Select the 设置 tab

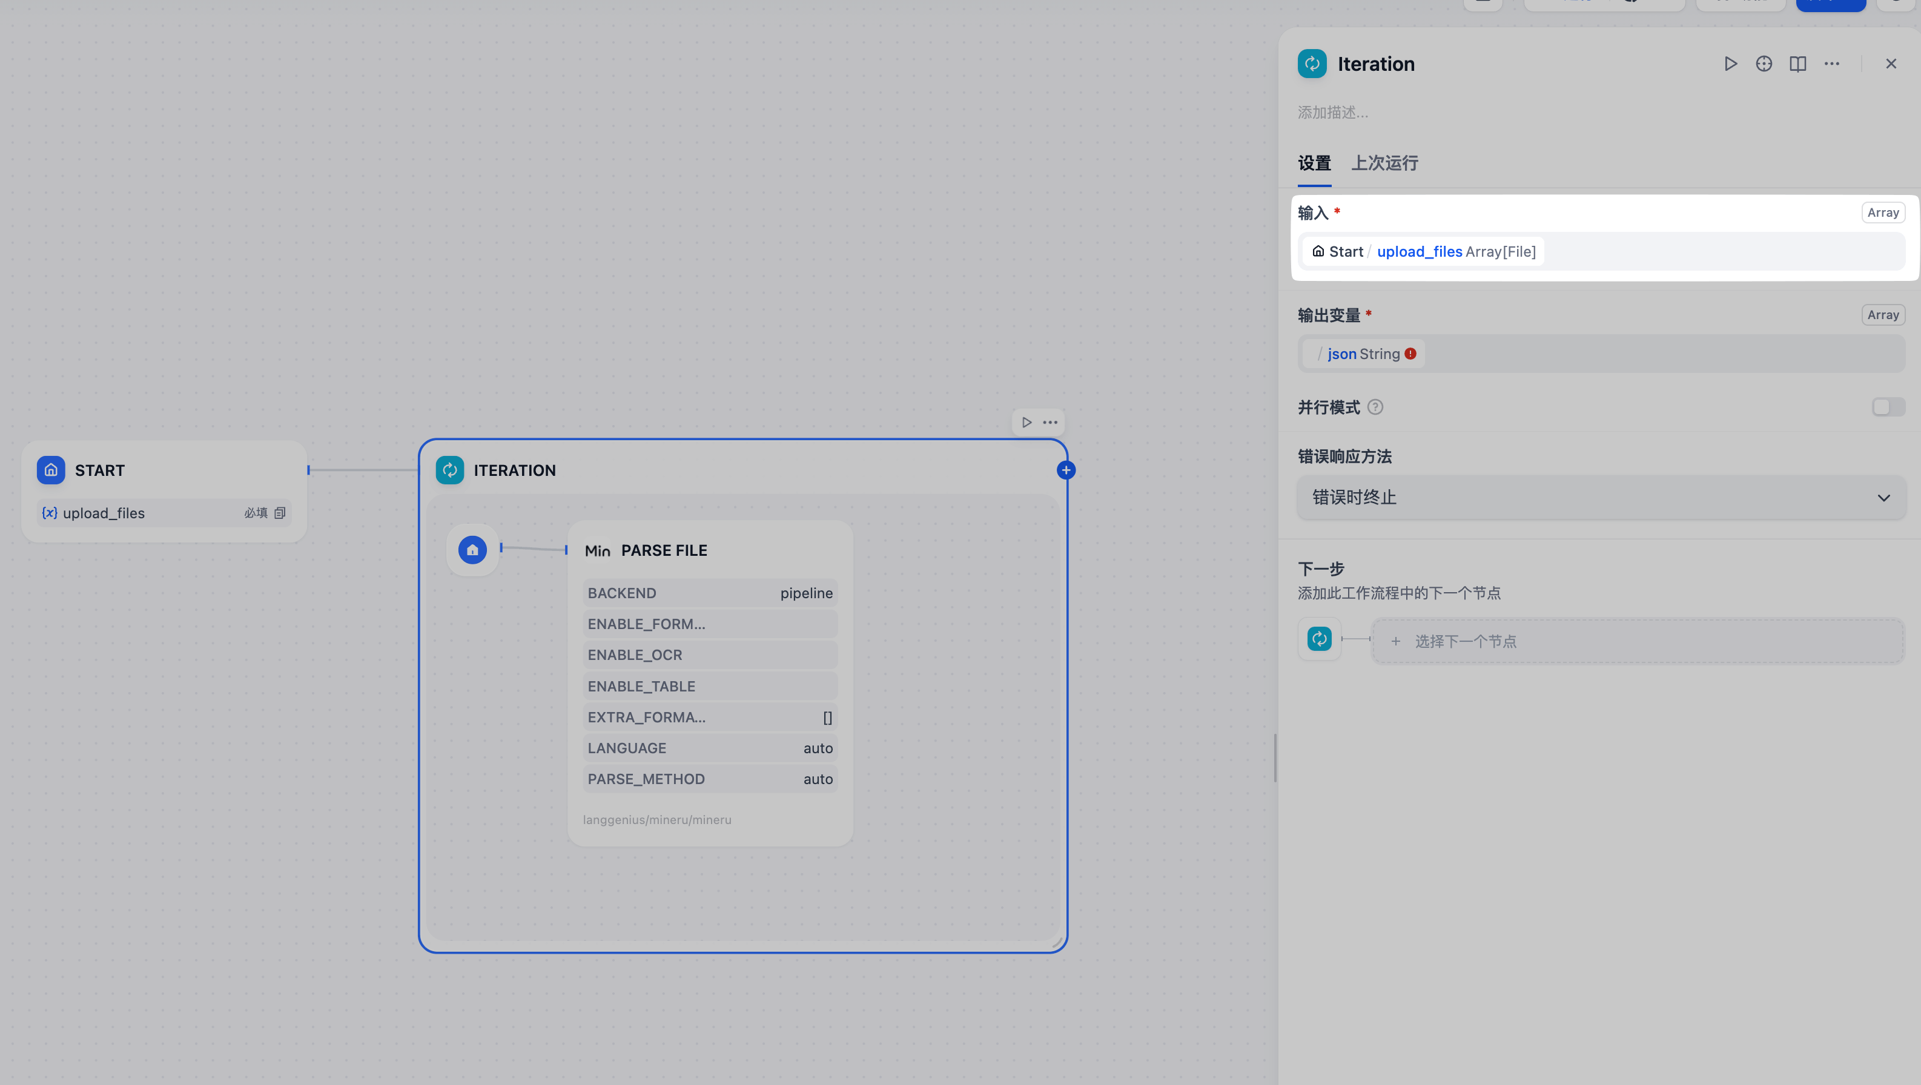1315,163
